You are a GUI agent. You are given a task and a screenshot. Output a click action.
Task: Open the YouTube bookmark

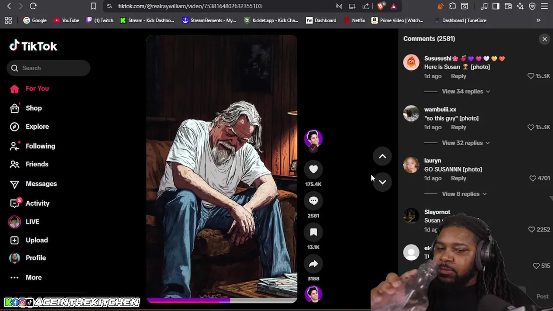click(66, 20)
